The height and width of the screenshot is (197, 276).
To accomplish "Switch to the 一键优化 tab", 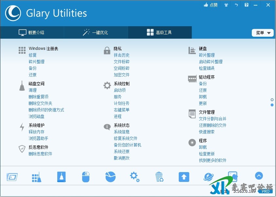I will tap(96, 32).
